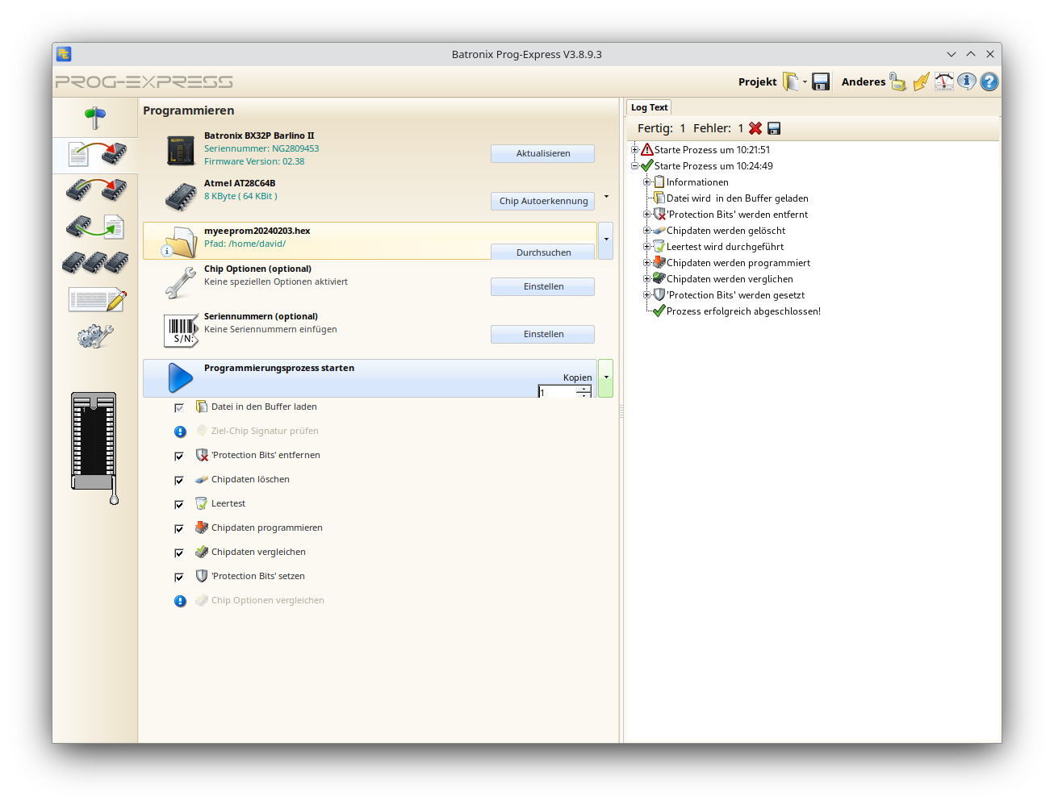Uncheck ''Protection Bits' setzen'
Image resolution: width=1054 pixels, height=805 pixels.
click(179, 577)
